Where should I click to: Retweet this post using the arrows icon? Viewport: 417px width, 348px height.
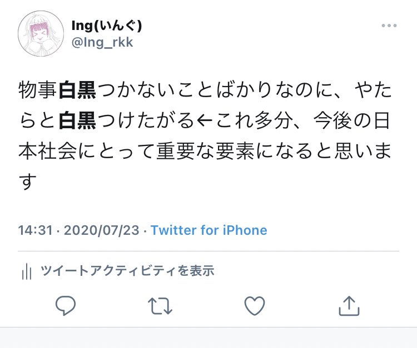point(160,305)
